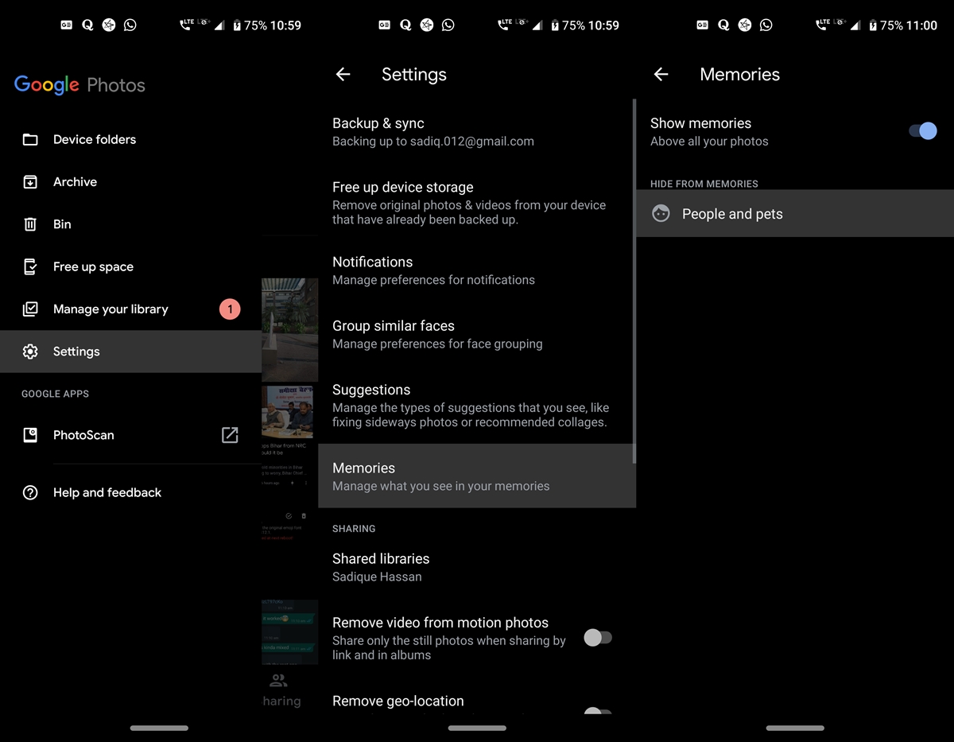Image resolution: width=954 pixels, height=742 pixels.
Task: Click 'Manage what you see in your memories'
Action: click(x=441, y=486)
